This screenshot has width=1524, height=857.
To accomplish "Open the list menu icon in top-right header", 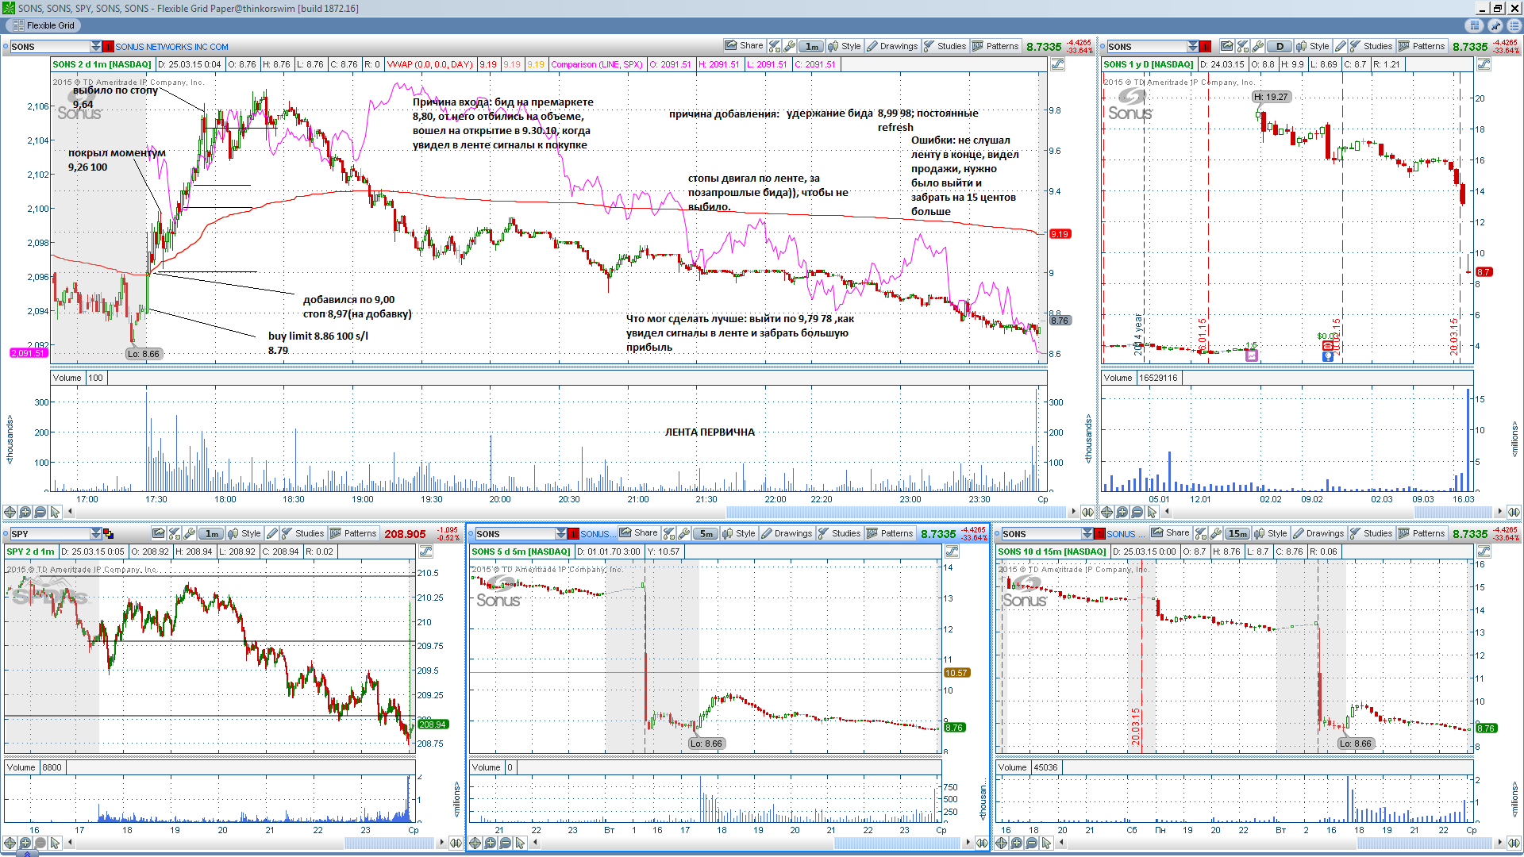I will coord(1514,25).
